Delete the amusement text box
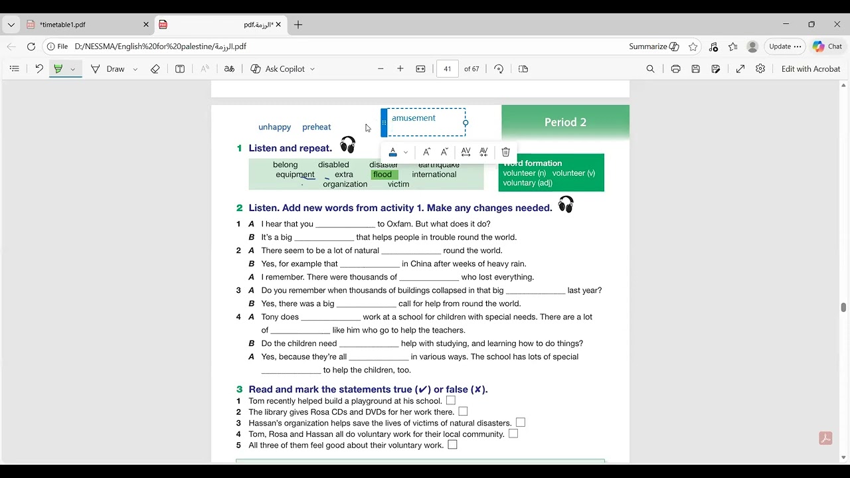 click(x=506, y=152)
